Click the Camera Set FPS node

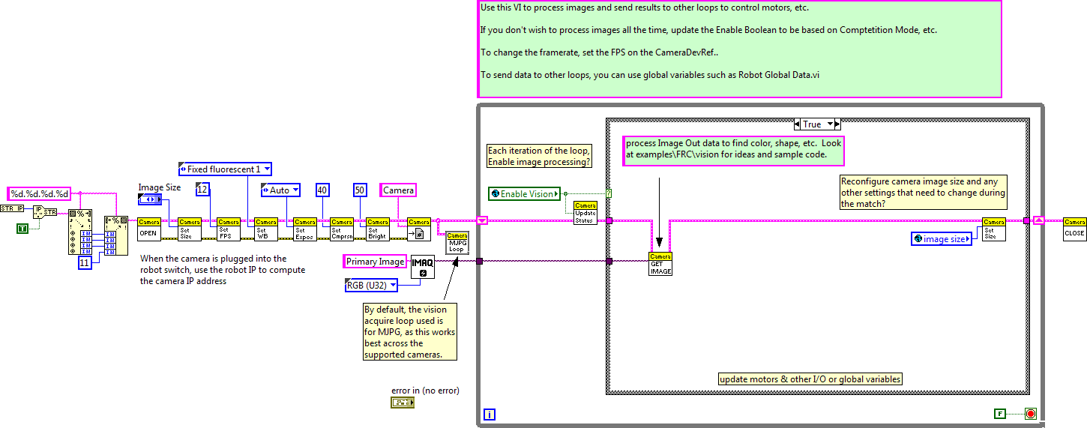tap(228, 229)
